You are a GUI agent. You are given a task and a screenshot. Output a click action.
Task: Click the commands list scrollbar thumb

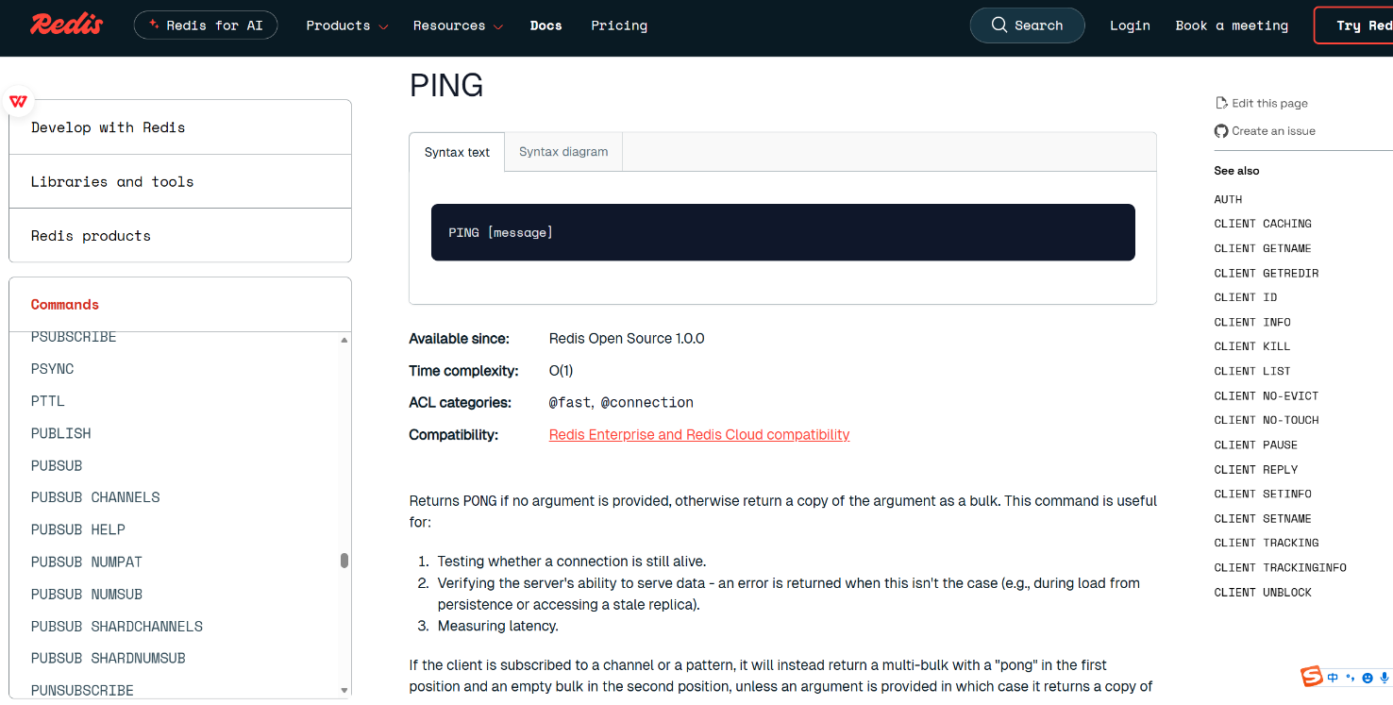[x=344, y=561]
